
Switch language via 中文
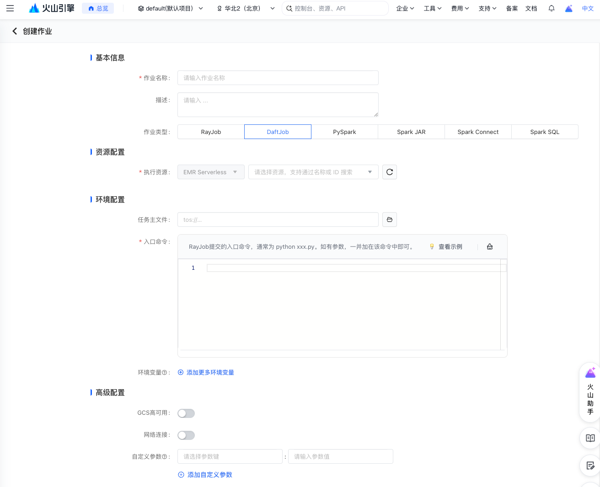(x=588, y=8)
